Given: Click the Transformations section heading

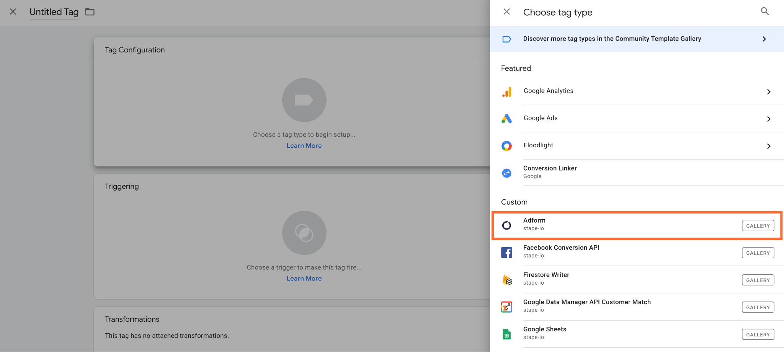Looking at the screenshot, I should [132, 319].
